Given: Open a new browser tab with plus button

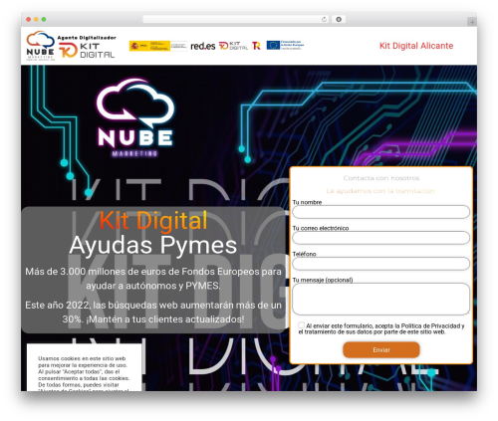Looking at the screenshot, I should (x=472, y=22).
